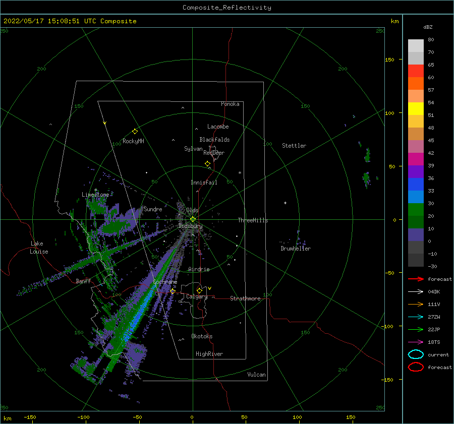Click the Lake Louise label
Image resolution: width=454 pixels, height=424 pixels.
[x=39, y=248]
